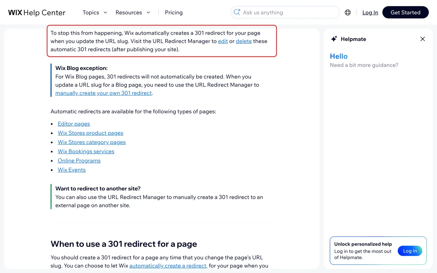Focus the Ask us anything search field
Viewport: 437px width, 273px height.
click(x=285, y=12)
